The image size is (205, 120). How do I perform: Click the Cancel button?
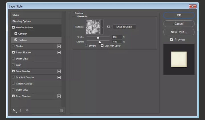tap(179, 24)
